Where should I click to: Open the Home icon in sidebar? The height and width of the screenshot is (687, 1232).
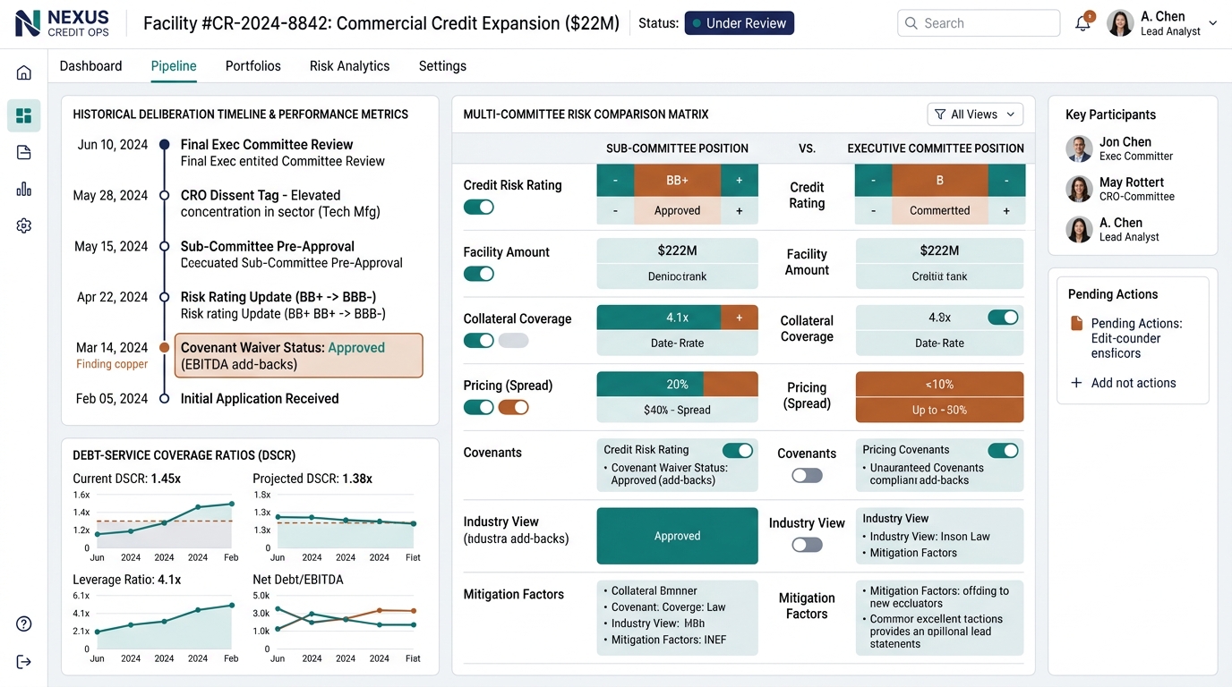point(24,72)
